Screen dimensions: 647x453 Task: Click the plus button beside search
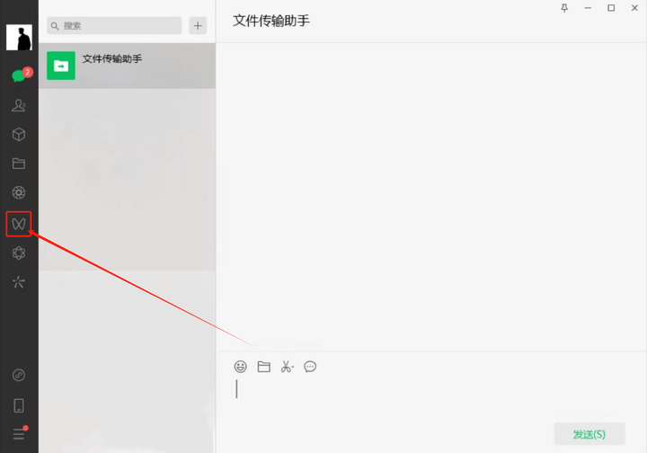click(x=198, y=25)
